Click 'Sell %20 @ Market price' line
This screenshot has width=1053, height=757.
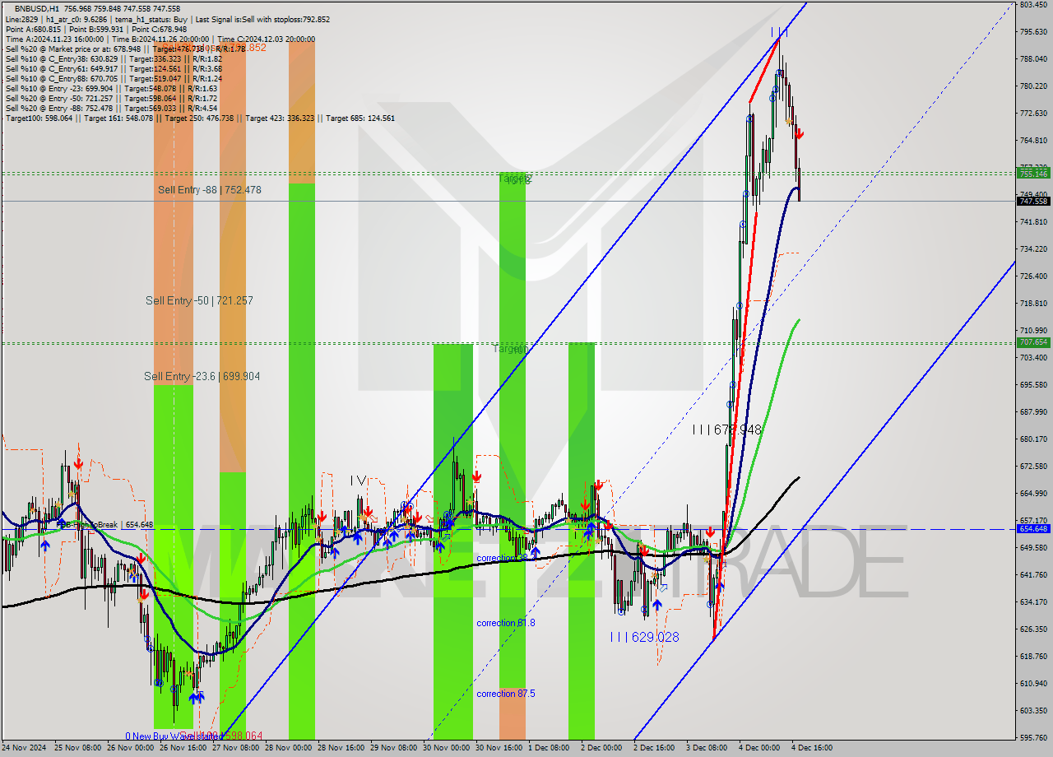[x=125, y=49]
